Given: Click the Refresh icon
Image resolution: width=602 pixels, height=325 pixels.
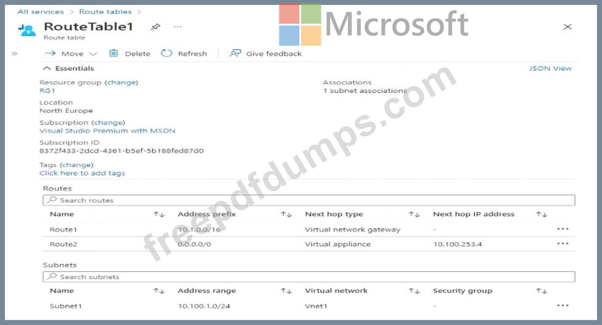Looking at the screenshot, I should tap(167, 53).
